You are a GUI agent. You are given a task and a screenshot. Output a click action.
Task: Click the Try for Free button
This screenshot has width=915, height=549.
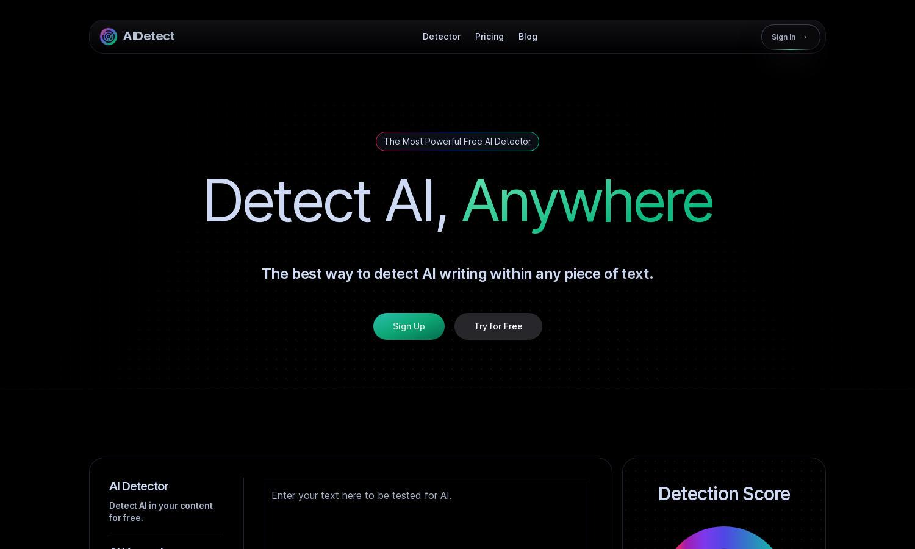point(498,326)
